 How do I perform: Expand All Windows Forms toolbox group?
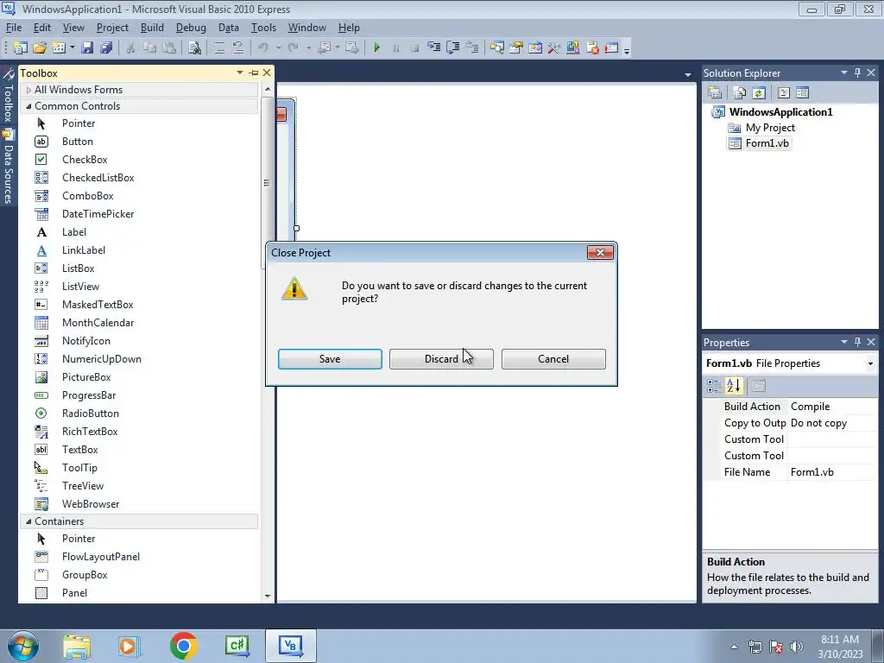pos(28,90)
